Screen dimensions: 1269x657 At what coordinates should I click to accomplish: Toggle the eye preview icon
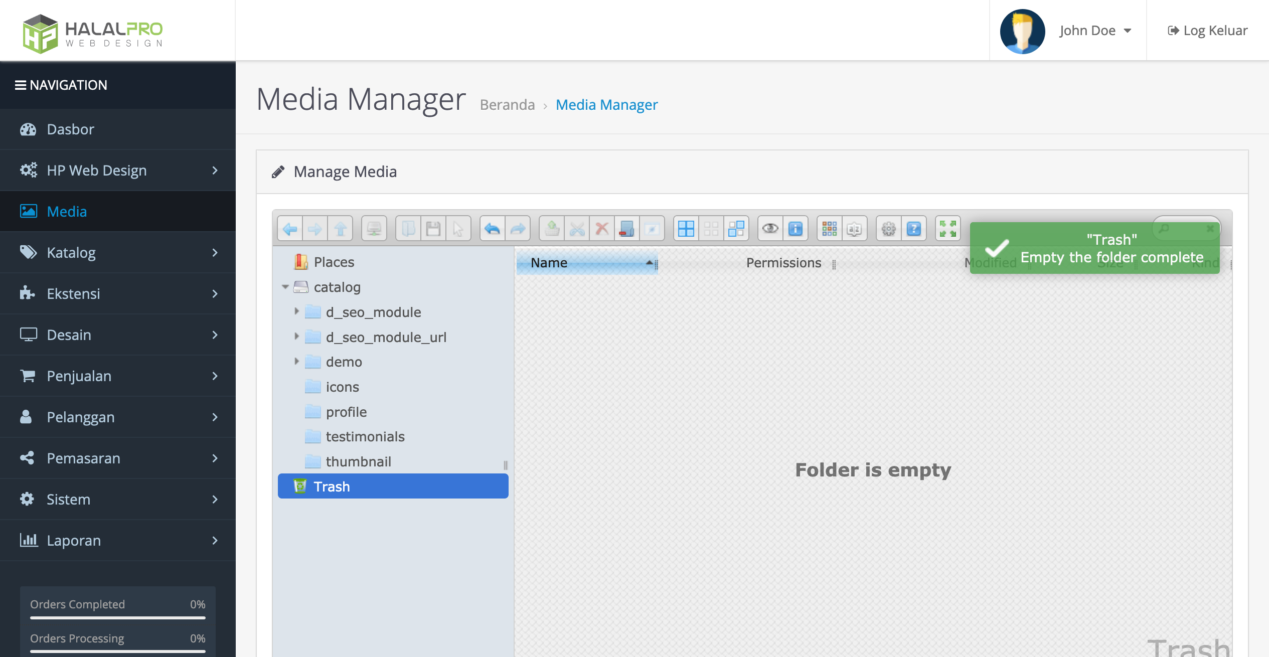click(x=770, y=229)
